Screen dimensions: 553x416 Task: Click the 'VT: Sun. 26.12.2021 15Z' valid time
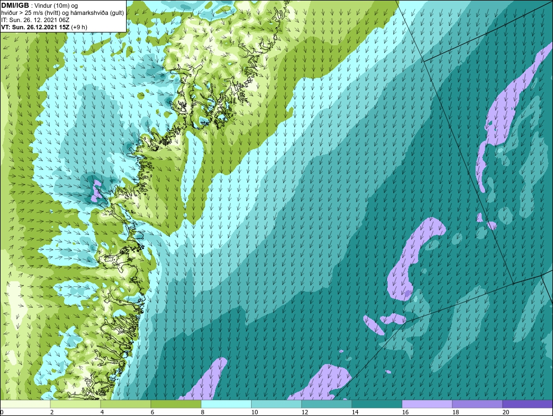coord(35,27)
